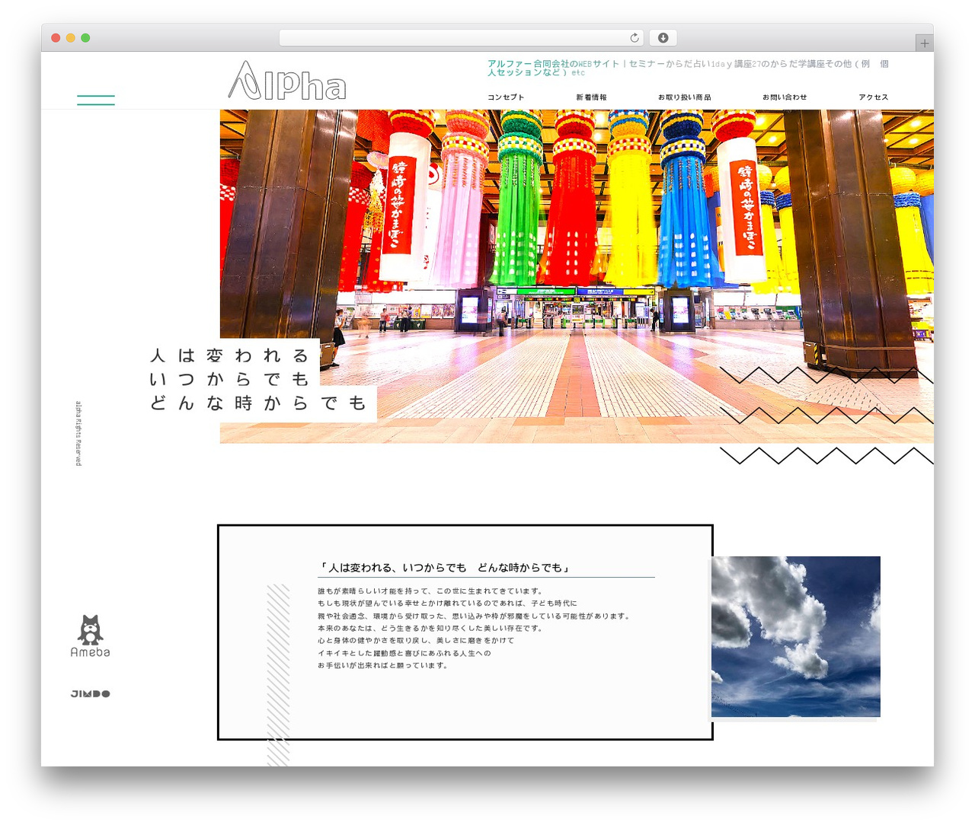Open a new tab with plus button

click(x=924, y=43)
